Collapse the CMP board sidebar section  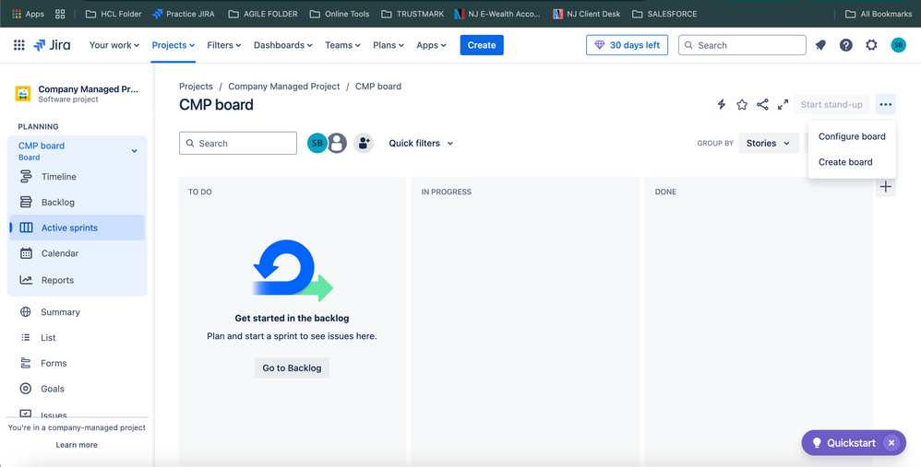click(x=134, y=151)
